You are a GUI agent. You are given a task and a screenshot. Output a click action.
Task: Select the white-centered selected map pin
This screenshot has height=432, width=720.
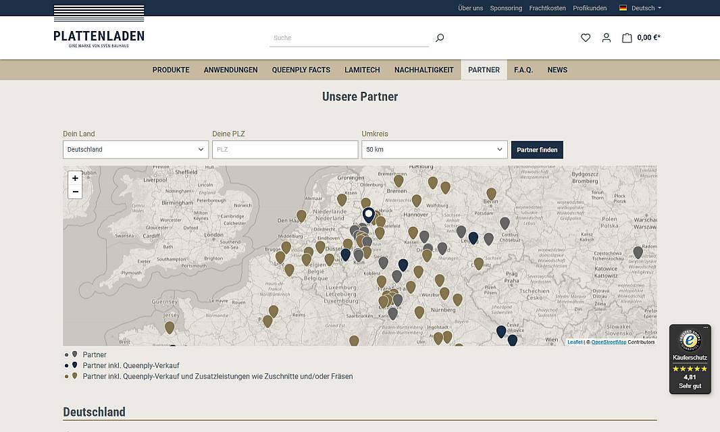pyautogui.click(x=368, y=215)
